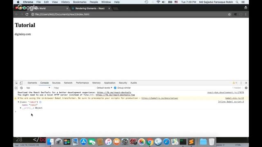Open the Bookmarks menu in the menu bar
The image size is (262, 147).
pyautogui.click(x=80, y=2)
